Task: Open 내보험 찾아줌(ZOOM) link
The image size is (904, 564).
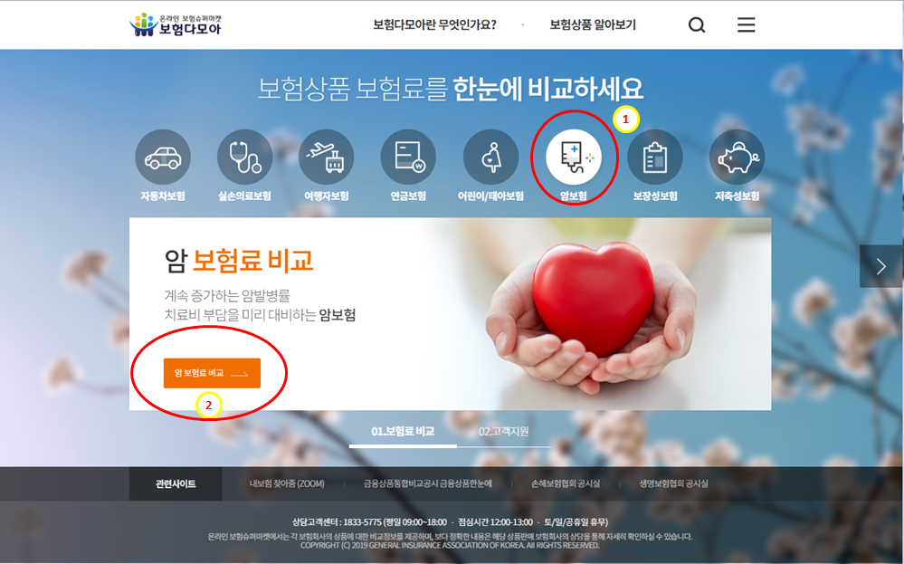Action: [287, 483]
